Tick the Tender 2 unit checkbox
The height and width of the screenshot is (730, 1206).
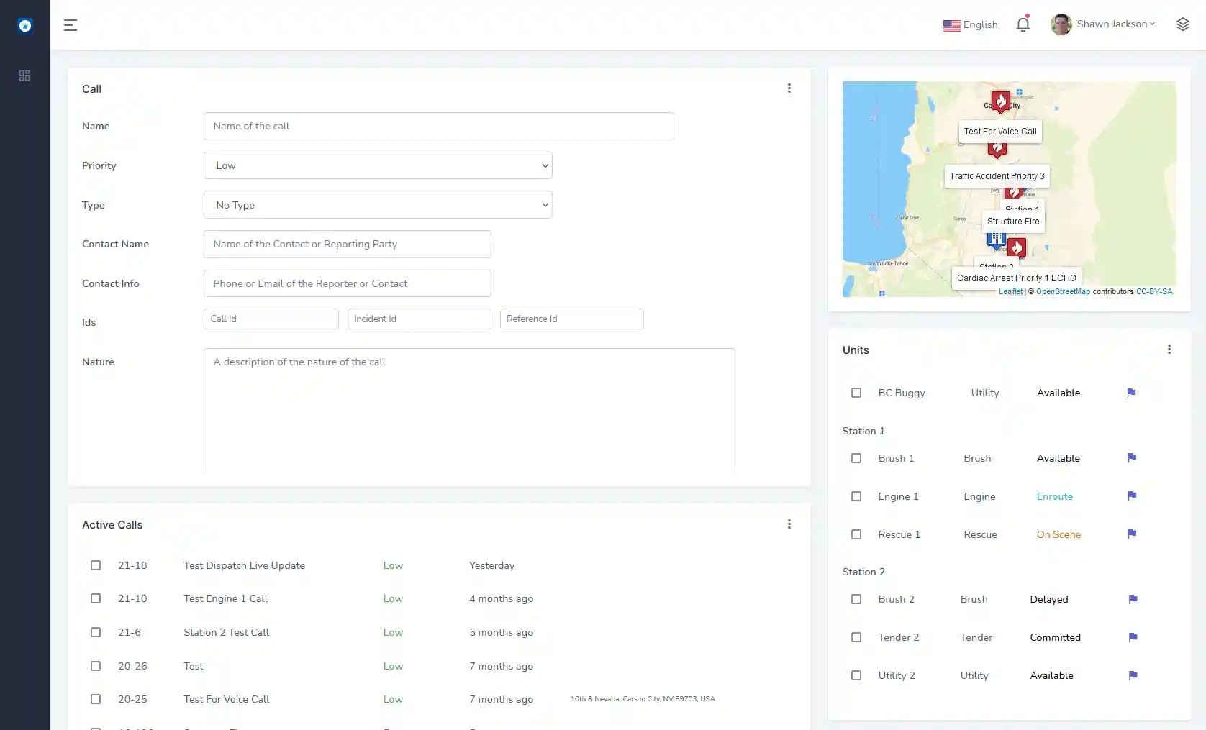point(856,637)
